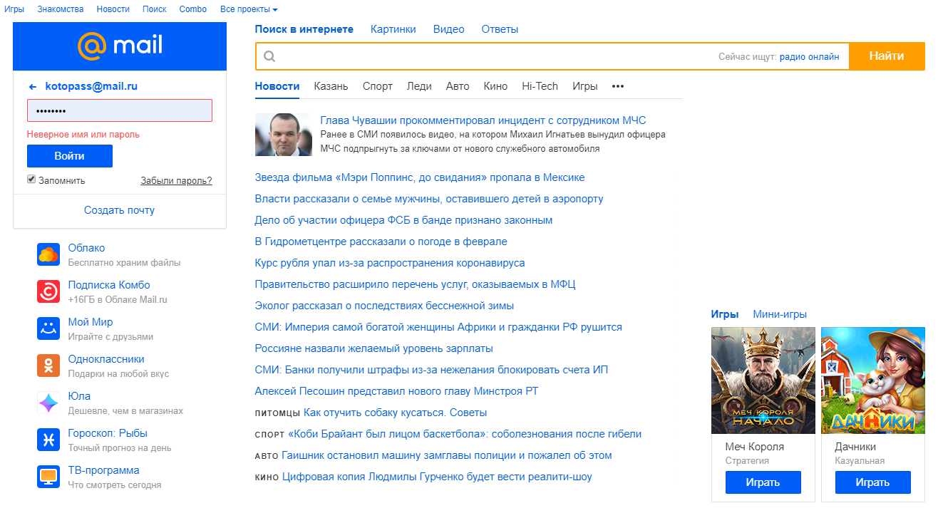This screenshot has height=518, width=938.
Task: Open the Дачники game image
Action: pos(873,380)
